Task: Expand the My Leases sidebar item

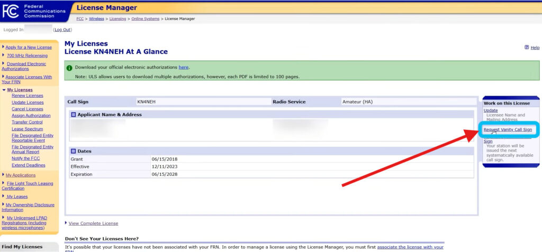Action: [3, 197]
